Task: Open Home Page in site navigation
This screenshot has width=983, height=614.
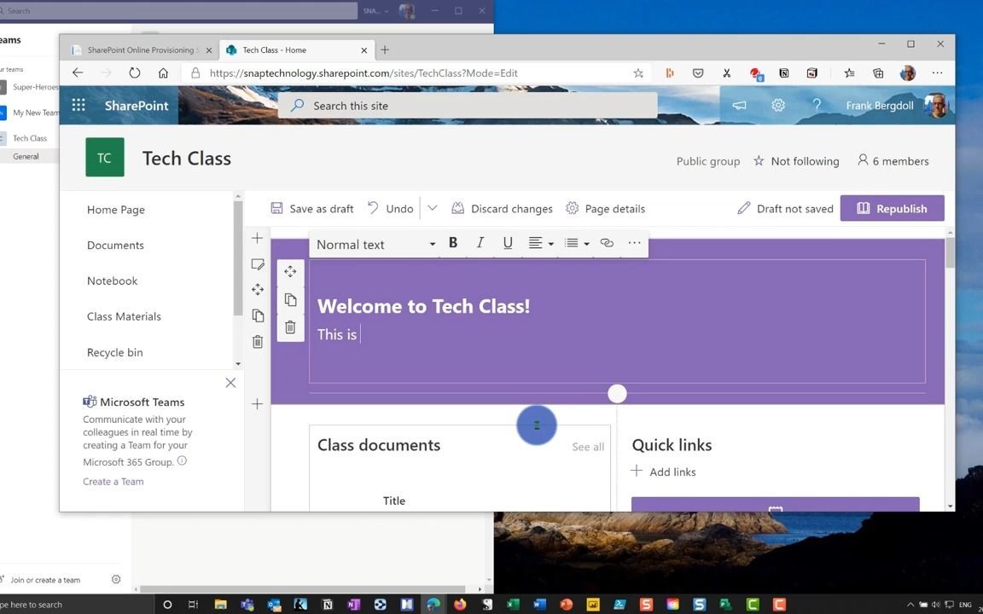Action: click(x=116, y=210)
